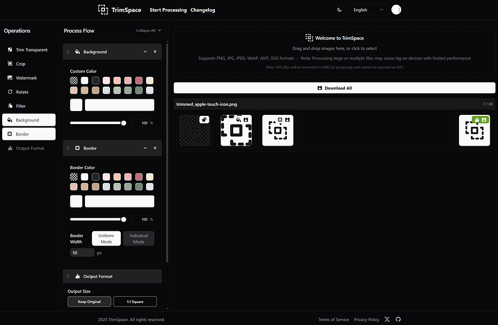Open Terms of Service link
Screen dimensions: 498x325
pos(333,320)
